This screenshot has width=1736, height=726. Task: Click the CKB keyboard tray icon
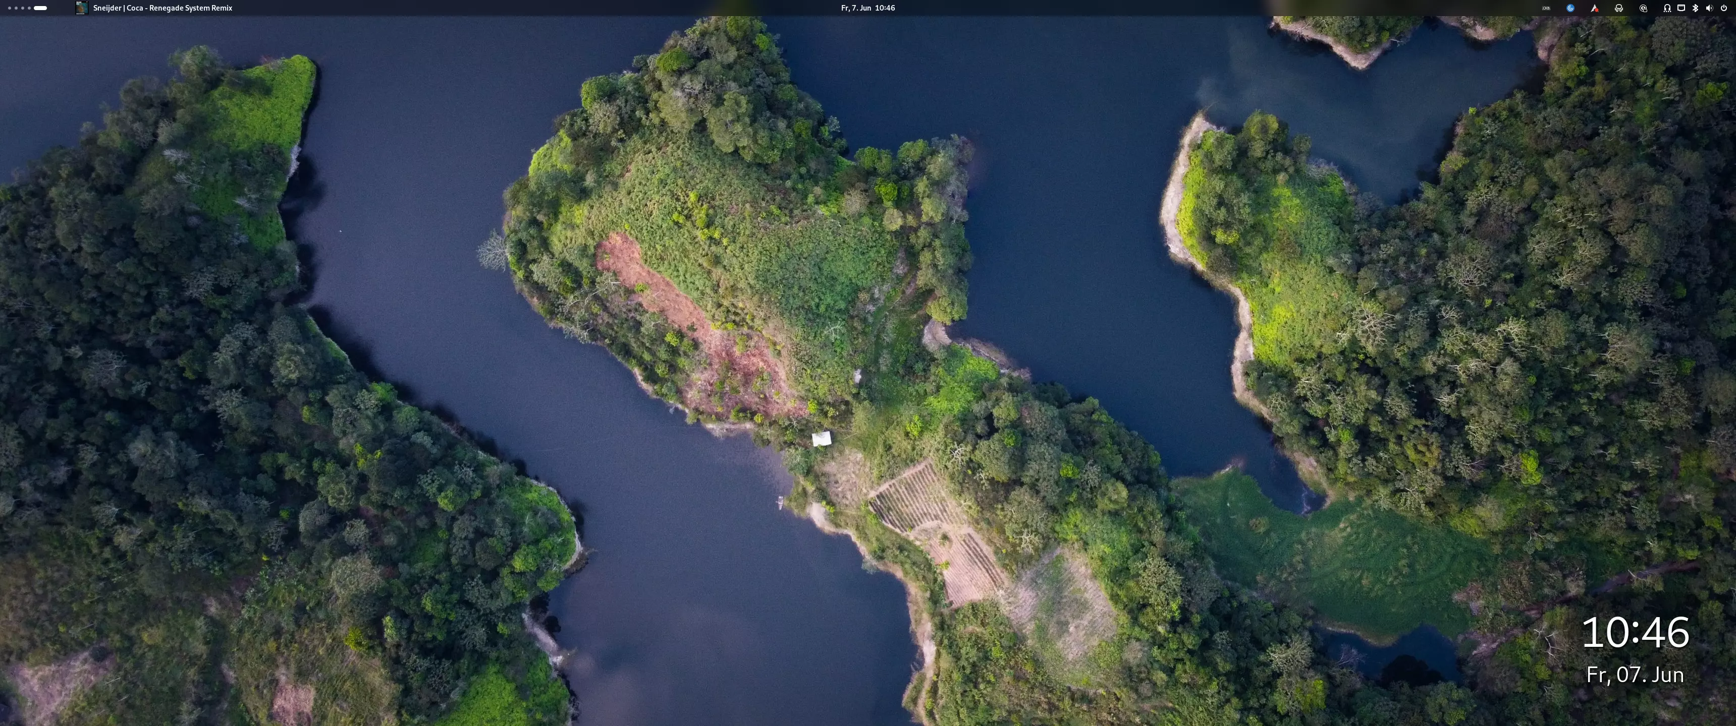click(x=1546, y=8)
